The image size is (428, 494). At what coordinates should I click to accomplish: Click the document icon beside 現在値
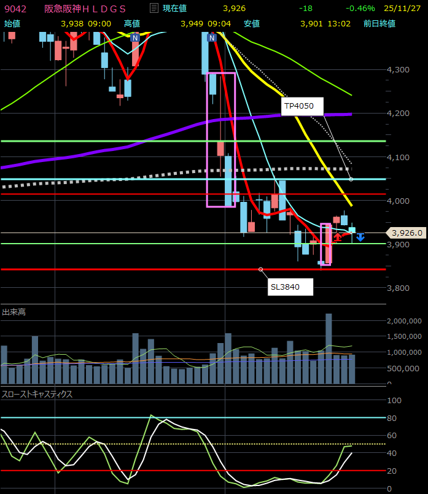pos(154,8)
